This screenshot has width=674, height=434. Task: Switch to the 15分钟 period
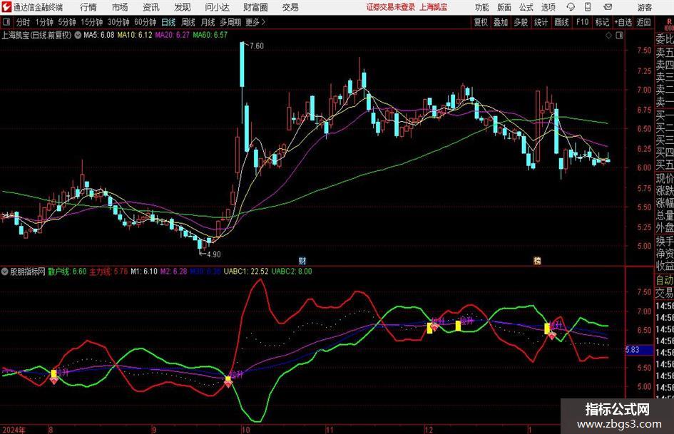tap(91, 22)
